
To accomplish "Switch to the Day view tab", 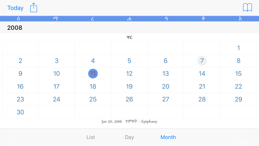I will tap(129, 137).
